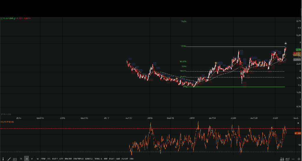Open the last symbol tab after ΙΝΛΟΤ
Image resolution: width=302 pixels, height=161 pixels.
[131, 159]
